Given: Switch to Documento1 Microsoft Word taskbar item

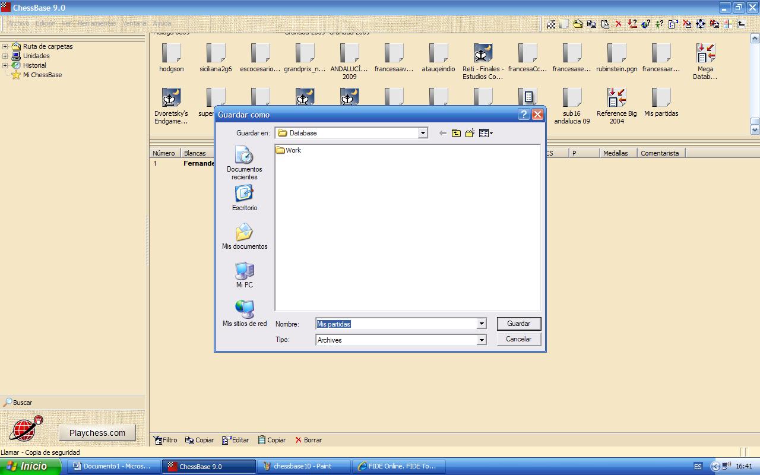Looking at the screenshot, I should pyautogui.click(x=115, y=466).
